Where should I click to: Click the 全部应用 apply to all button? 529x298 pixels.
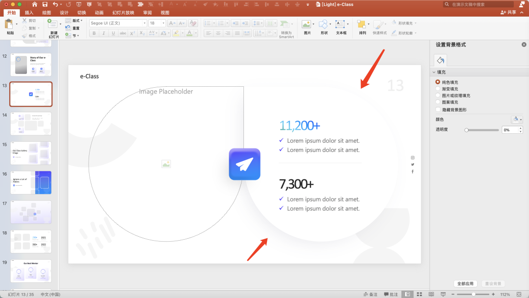tap(465, 283)
